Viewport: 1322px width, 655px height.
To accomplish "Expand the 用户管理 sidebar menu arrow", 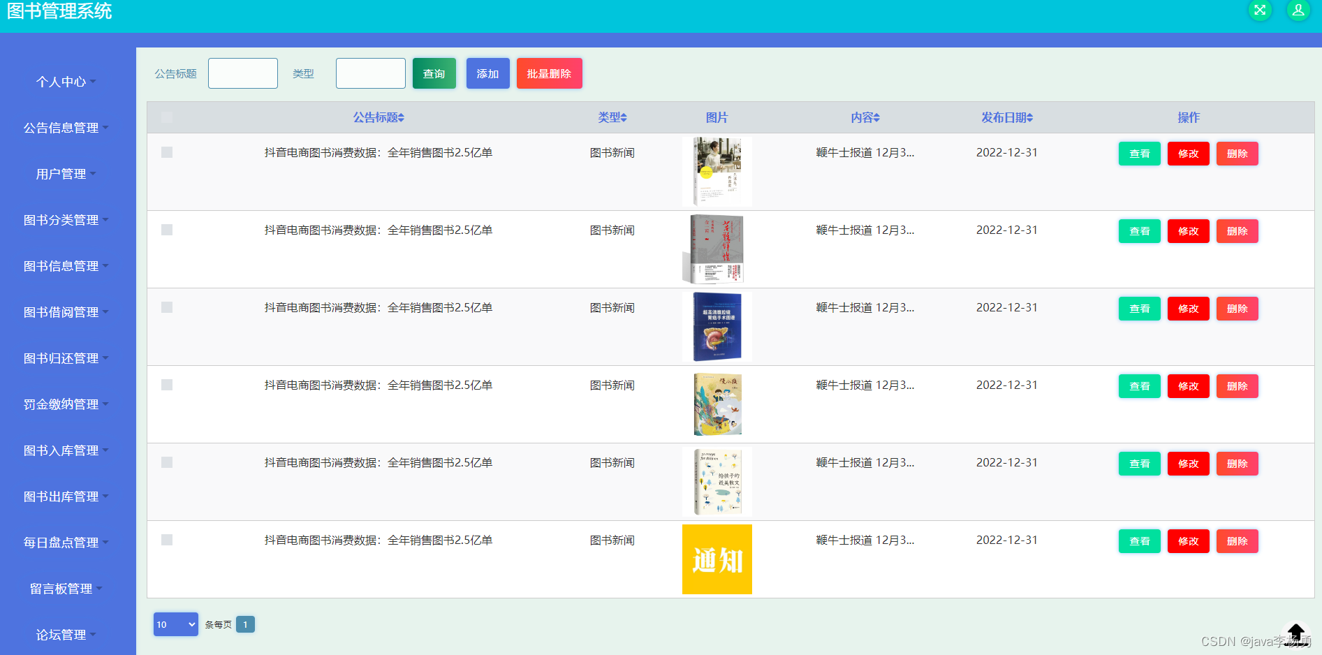I will (93, 173).
